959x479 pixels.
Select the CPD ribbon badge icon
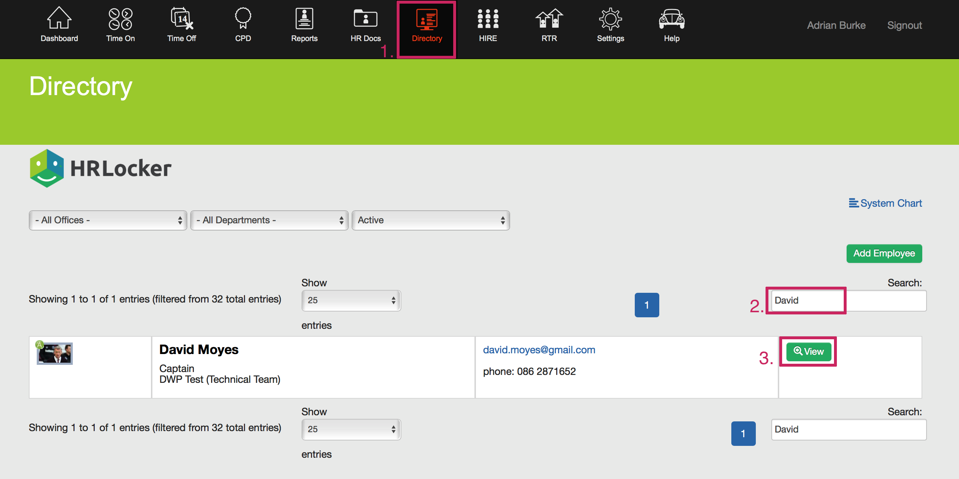(x=243, y=19)
